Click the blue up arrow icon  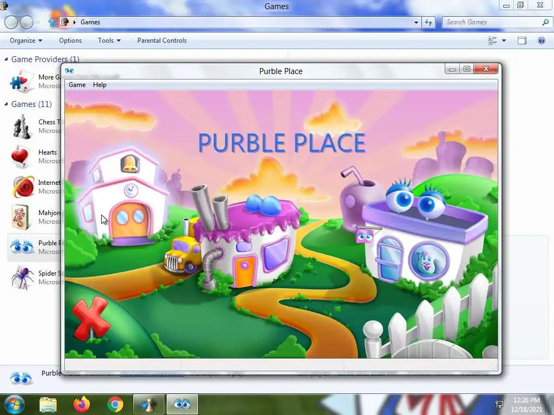51,22
